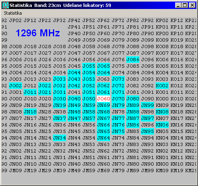Select the JO02 cyan locator cell
The width and height of the screenshot is (198, 186).
[15, 86]
